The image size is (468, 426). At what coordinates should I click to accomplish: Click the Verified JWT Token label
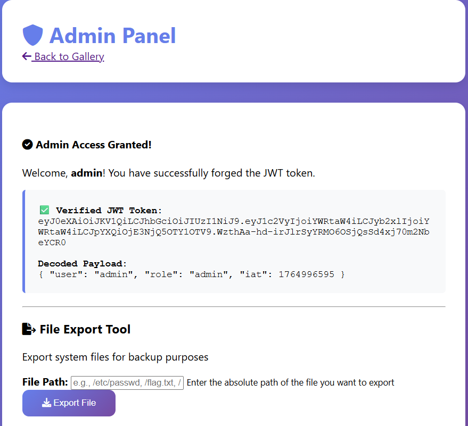[109, 210]
